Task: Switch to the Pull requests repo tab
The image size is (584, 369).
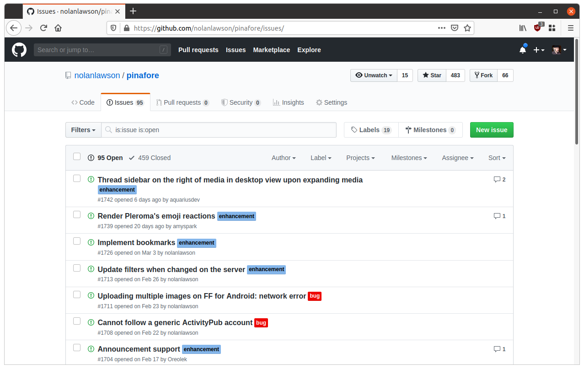Action: (x=182, y=102)
